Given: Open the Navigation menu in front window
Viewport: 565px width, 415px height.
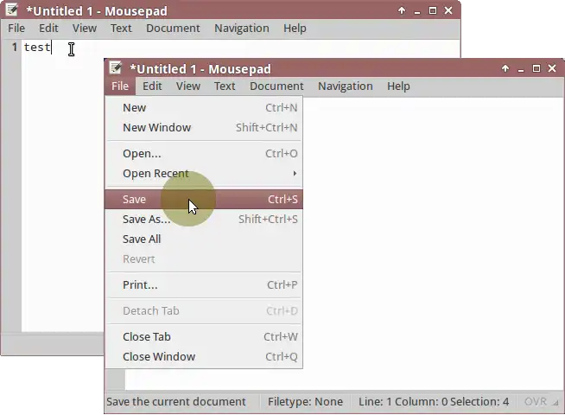Looking at the screenshot, I should [346, 86].
